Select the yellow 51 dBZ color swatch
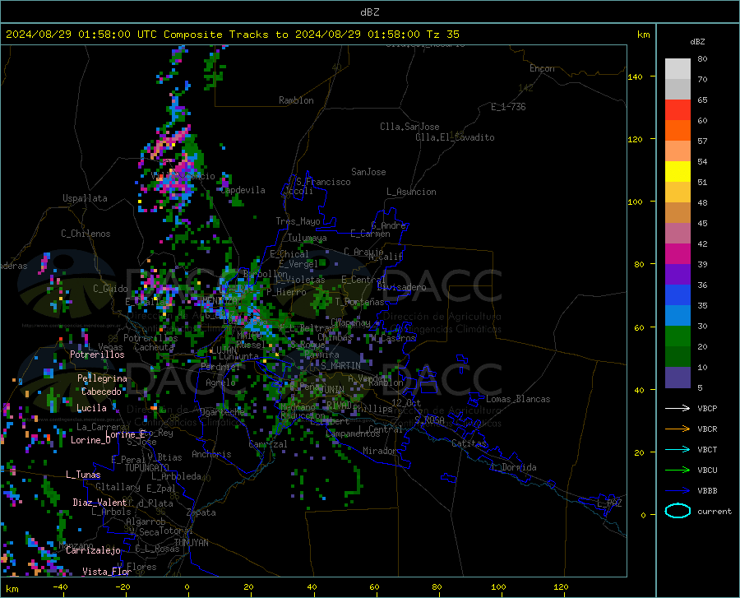The width and height of the screenshot is (740, 598). pyautogui.click(x=678, y=172)
